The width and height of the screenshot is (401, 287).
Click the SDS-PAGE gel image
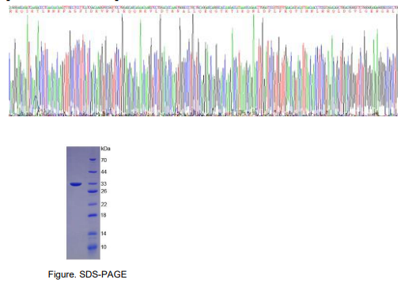pos(83,203)
